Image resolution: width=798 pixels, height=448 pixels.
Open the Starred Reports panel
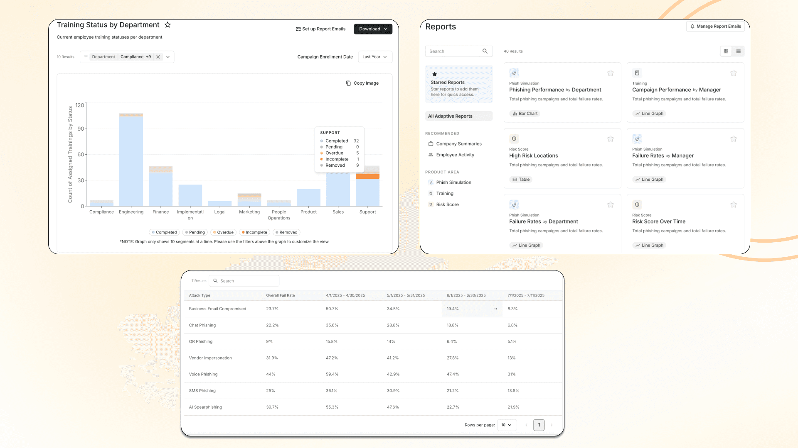(x=459, y=84)
